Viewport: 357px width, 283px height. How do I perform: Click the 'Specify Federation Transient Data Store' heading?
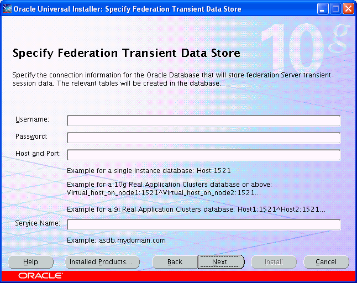(127, 53)
